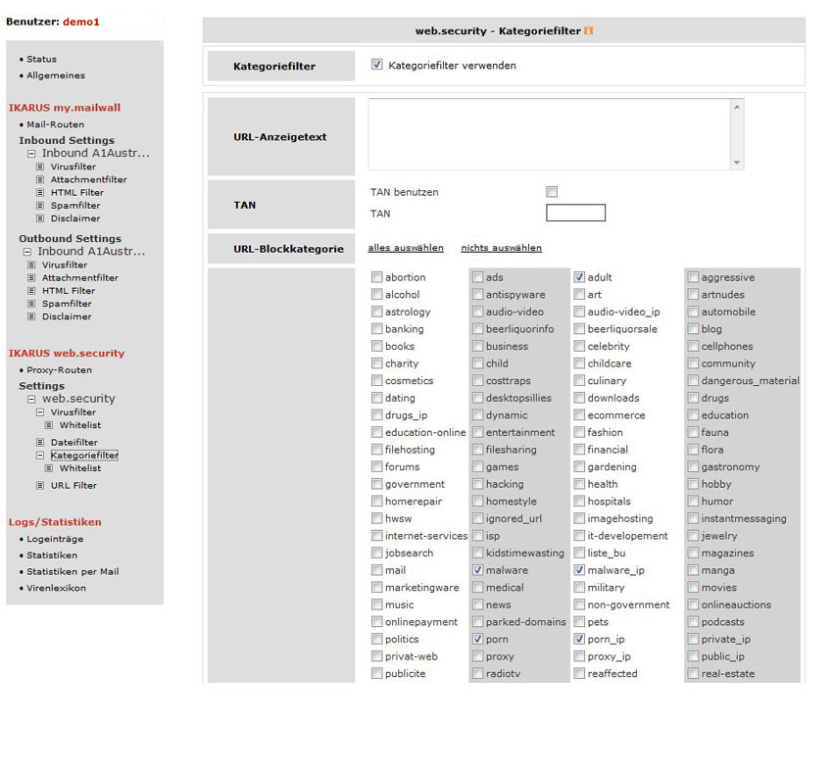Collapse the Kategoriefilter tree node

click(40, 456)
